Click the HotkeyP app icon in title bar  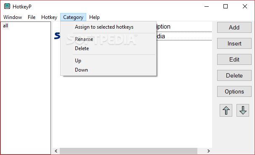point(7,6)
